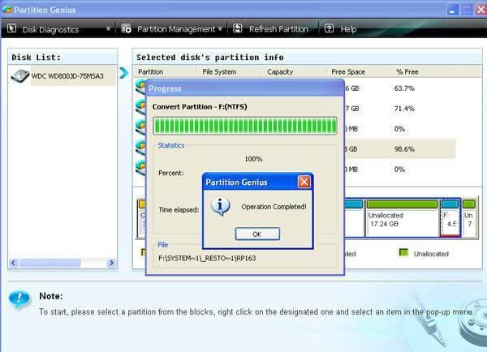The image size is (487, 352).
Task: Click the Note exclamation bubble icon
Action: [19, 299]
